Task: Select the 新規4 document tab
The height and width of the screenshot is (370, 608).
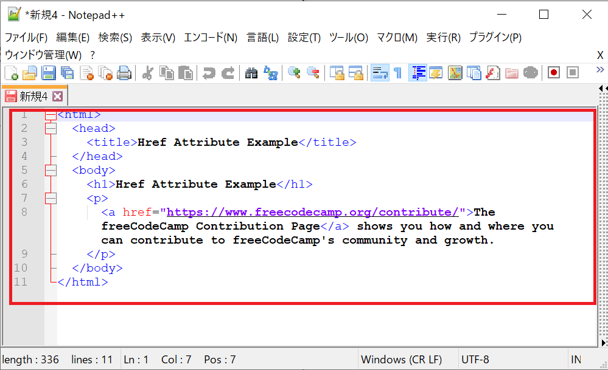Action: pyautogui.click(x=33, y=95)
